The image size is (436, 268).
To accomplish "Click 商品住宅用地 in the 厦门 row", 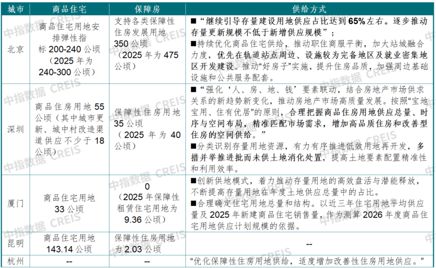I will (x=69, y=198).
